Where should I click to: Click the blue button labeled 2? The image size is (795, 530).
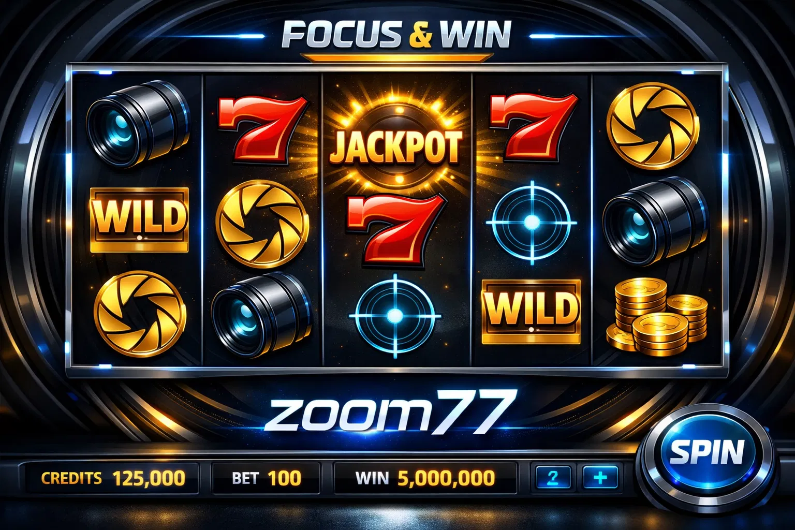tap(553, 477)
